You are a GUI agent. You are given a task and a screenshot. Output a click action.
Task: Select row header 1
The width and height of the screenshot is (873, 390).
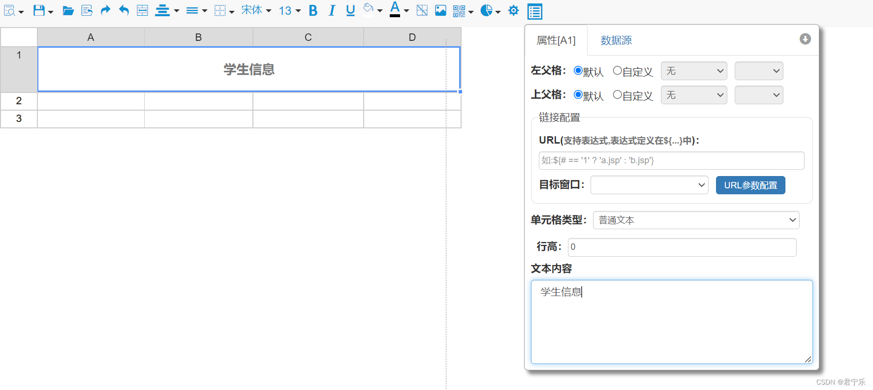(x=19, y=69)
